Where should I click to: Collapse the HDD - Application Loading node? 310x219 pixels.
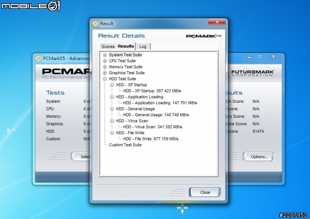click(112, 97)
